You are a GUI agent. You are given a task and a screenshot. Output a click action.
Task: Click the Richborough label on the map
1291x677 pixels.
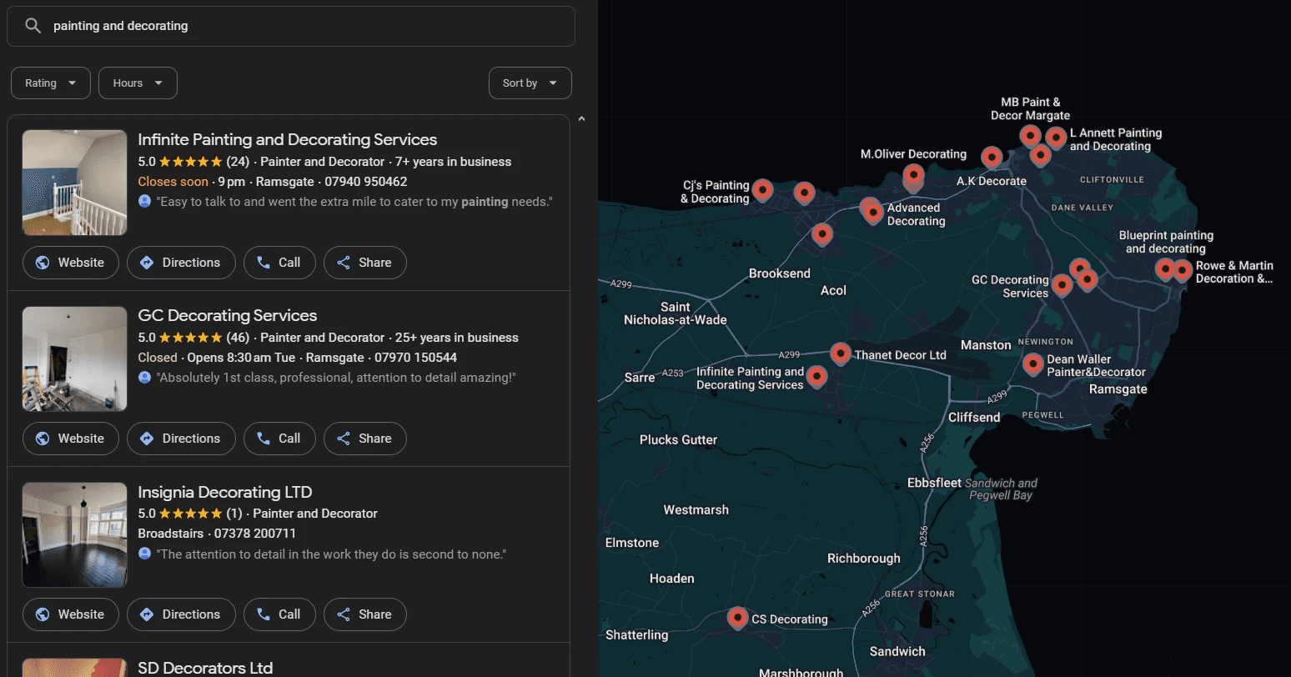864,559
